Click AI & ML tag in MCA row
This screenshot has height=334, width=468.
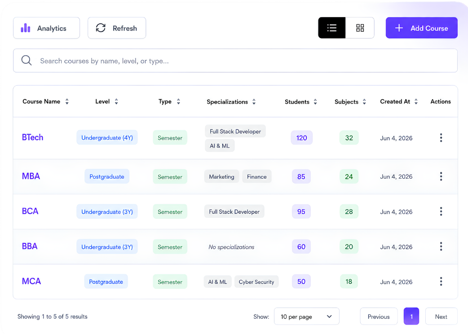(x=217, y=281)
